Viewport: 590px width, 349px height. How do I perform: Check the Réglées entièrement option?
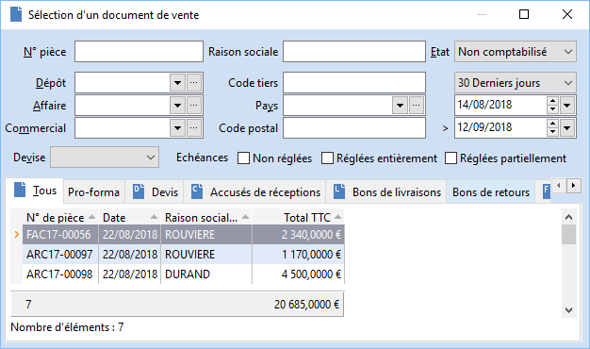pos(327,158)
